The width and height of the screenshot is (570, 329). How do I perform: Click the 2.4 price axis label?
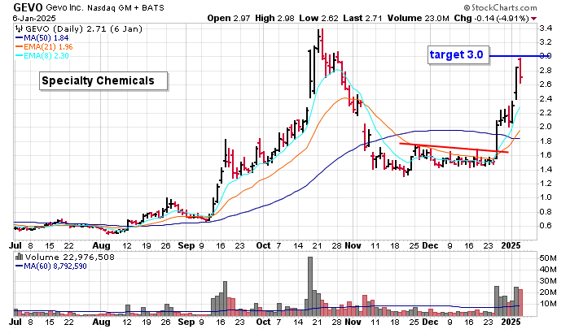click(546, 98)
